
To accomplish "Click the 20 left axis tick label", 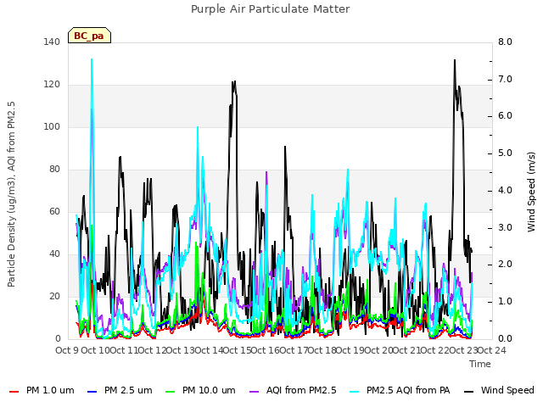I will [x=54, y=296].
